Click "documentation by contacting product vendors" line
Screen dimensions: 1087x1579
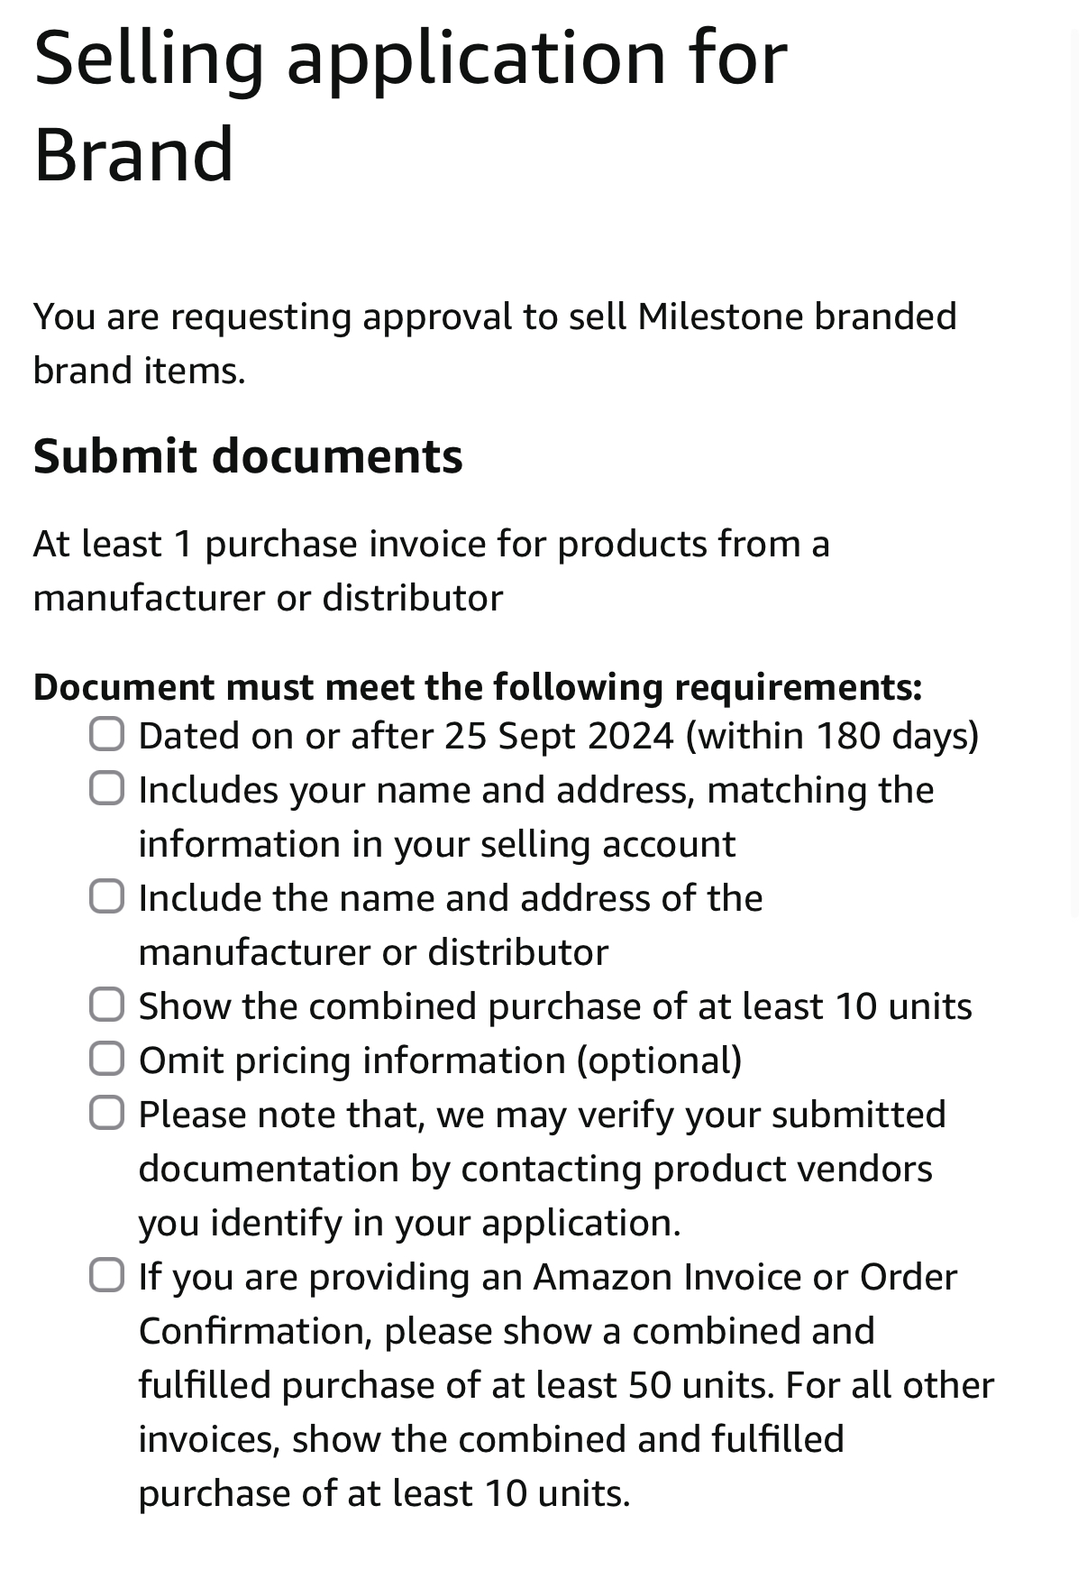pos(535,1169)
